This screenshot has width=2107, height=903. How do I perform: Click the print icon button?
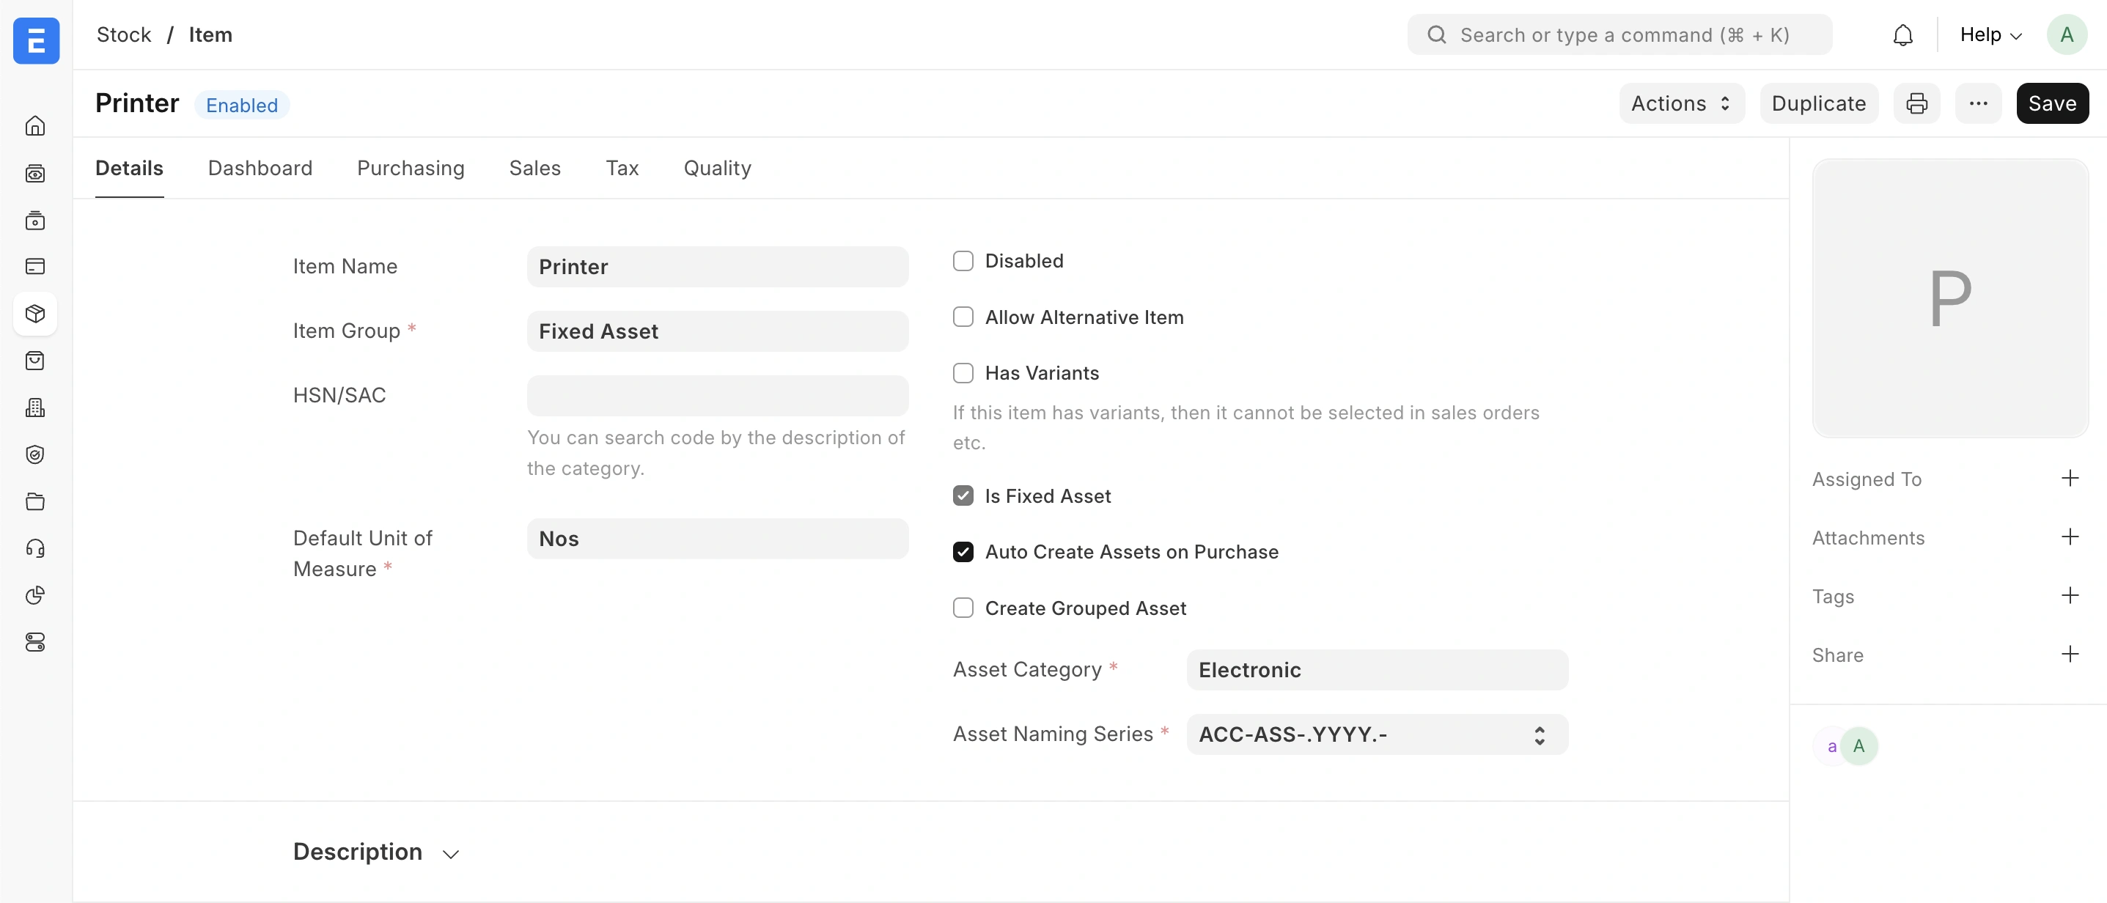[1916, 103]
